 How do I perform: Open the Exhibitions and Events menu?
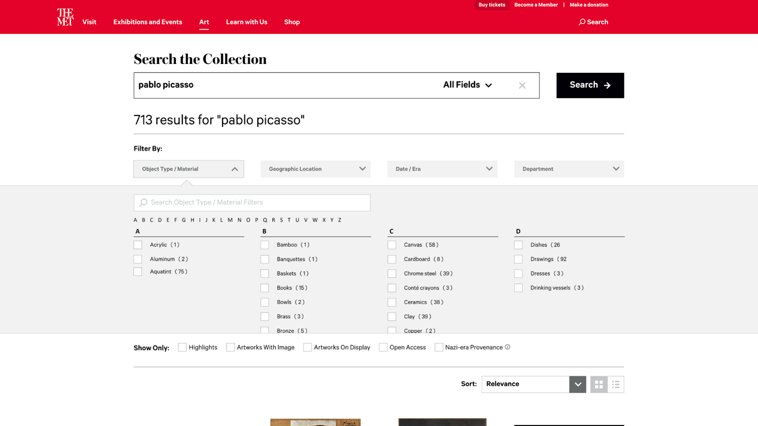147,22
